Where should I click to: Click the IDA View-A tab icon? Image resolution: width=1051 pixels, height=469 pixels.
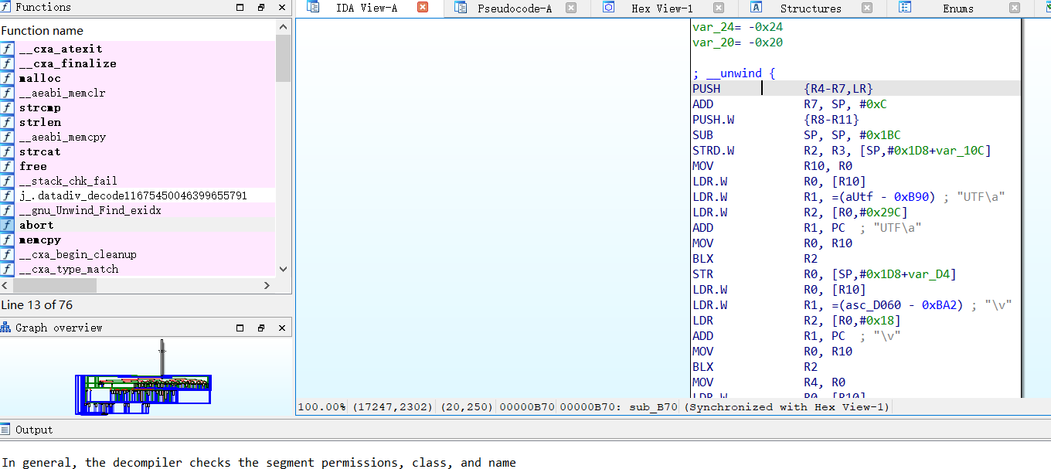point(313,8)
